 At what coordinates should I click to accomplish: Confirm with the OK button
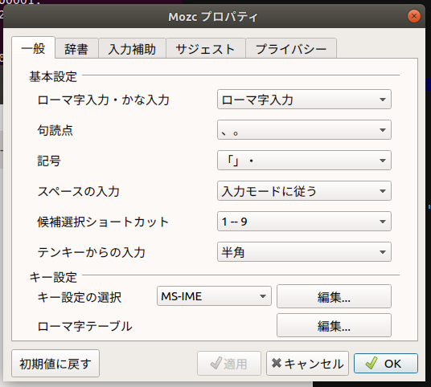[386, 364]
